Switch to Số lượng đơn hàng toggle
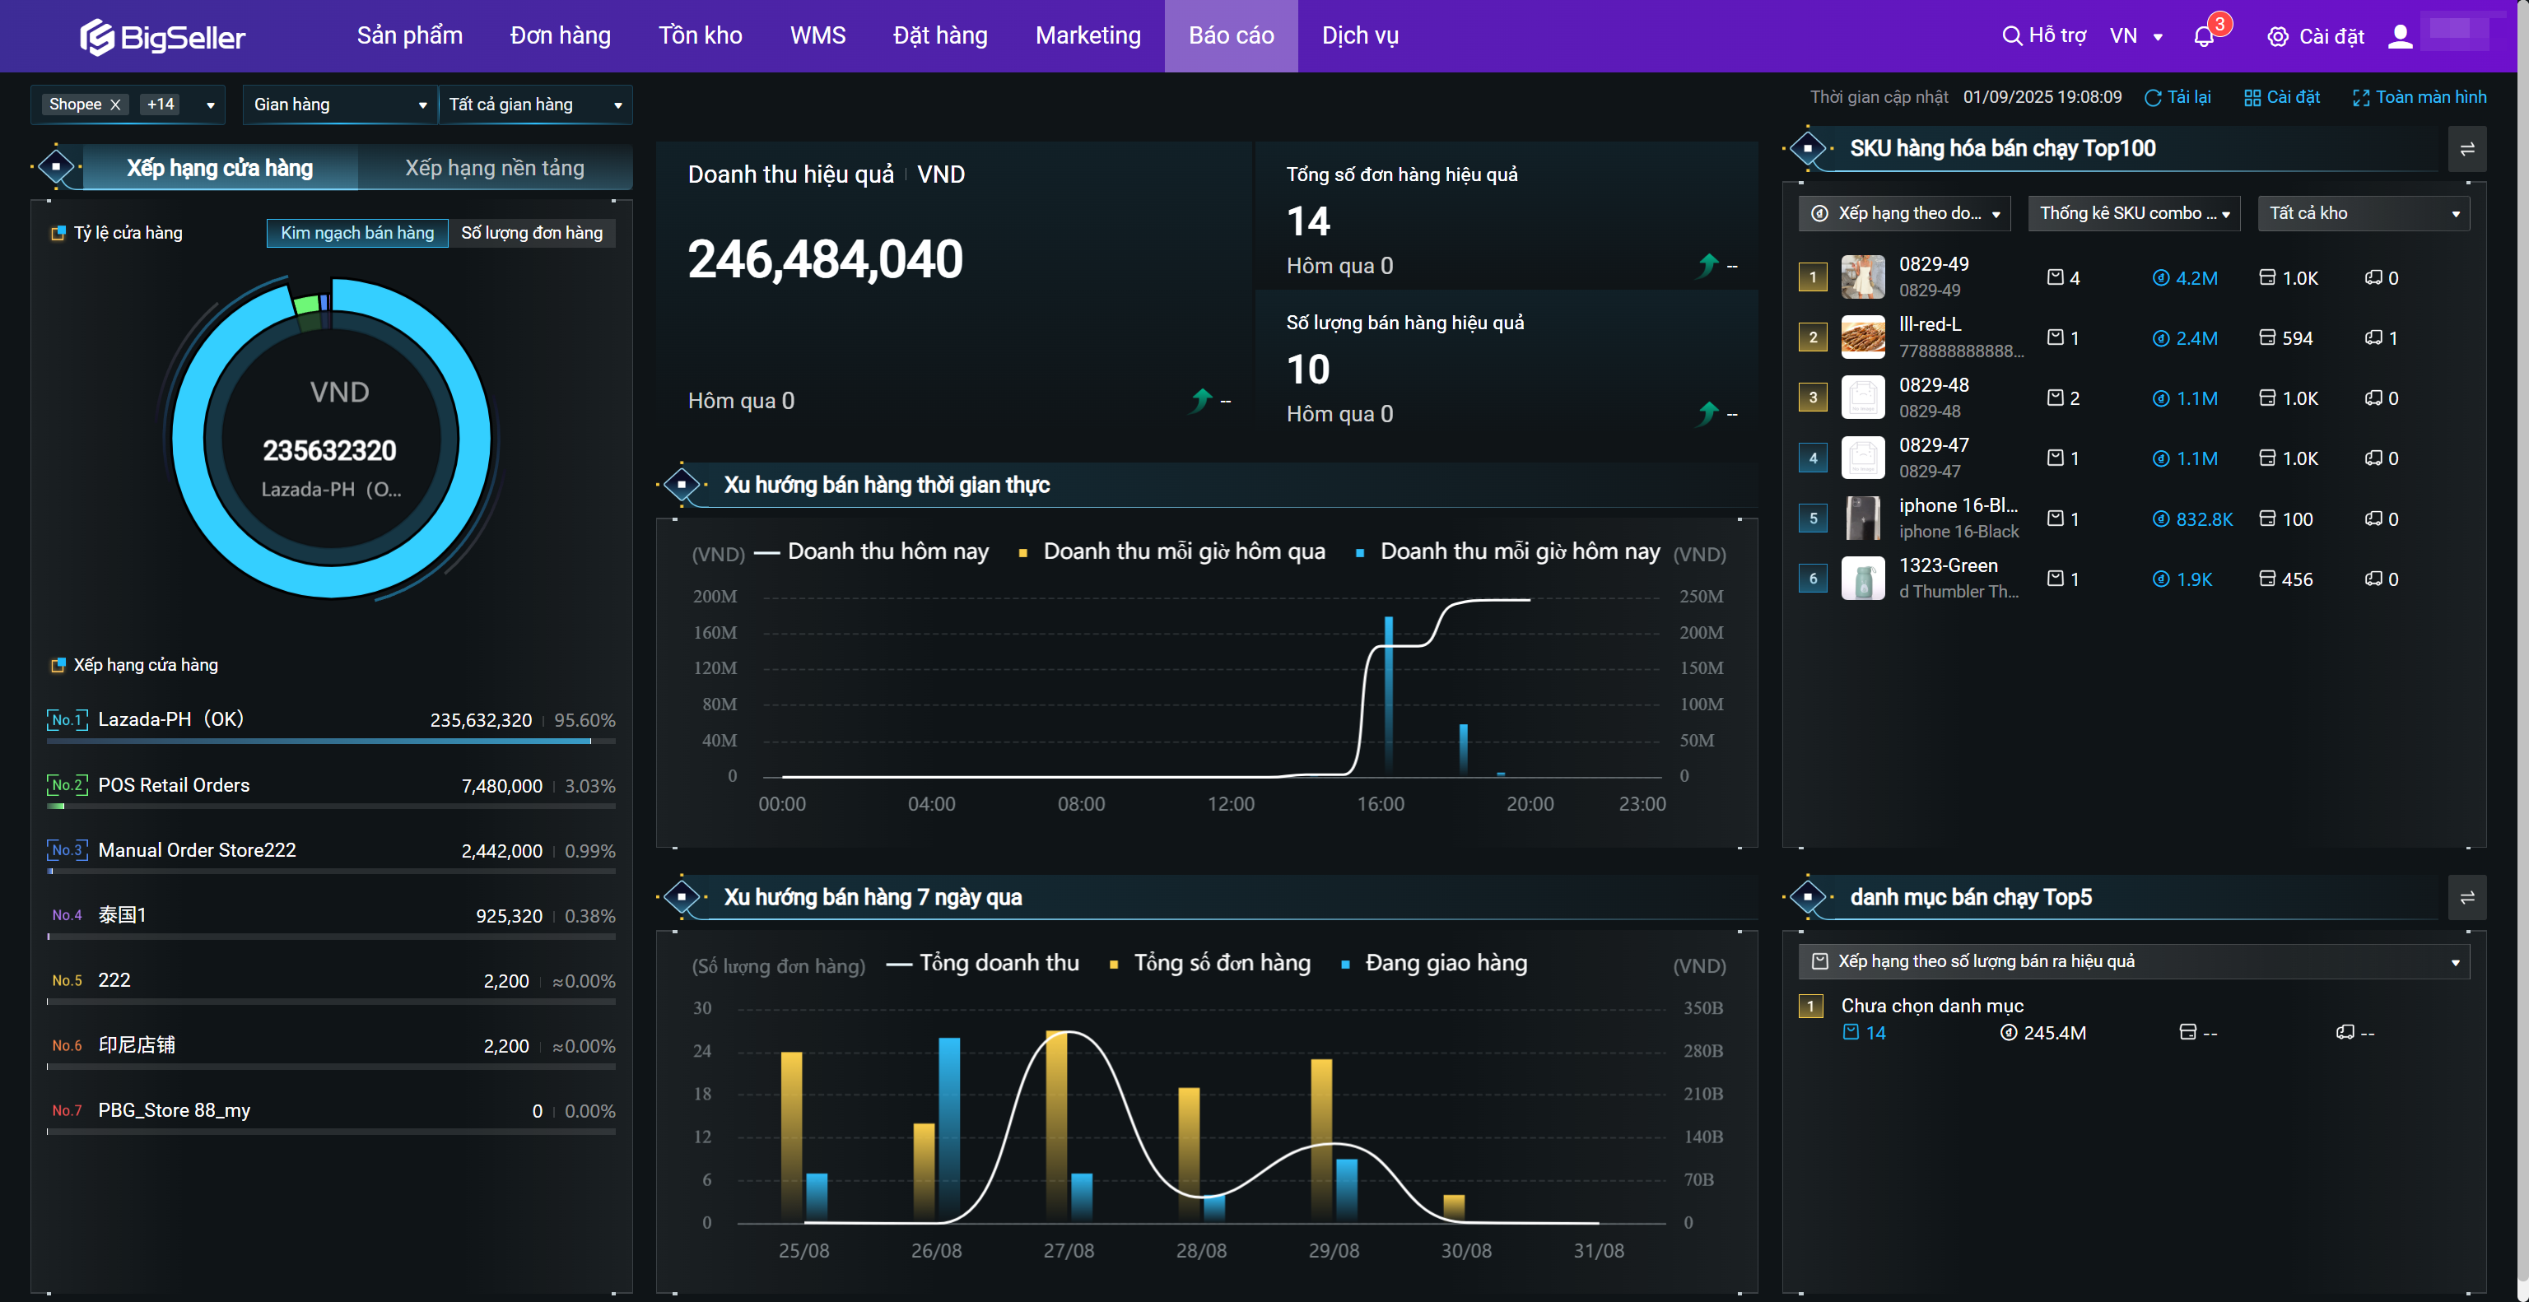 (x=531, y=233)
